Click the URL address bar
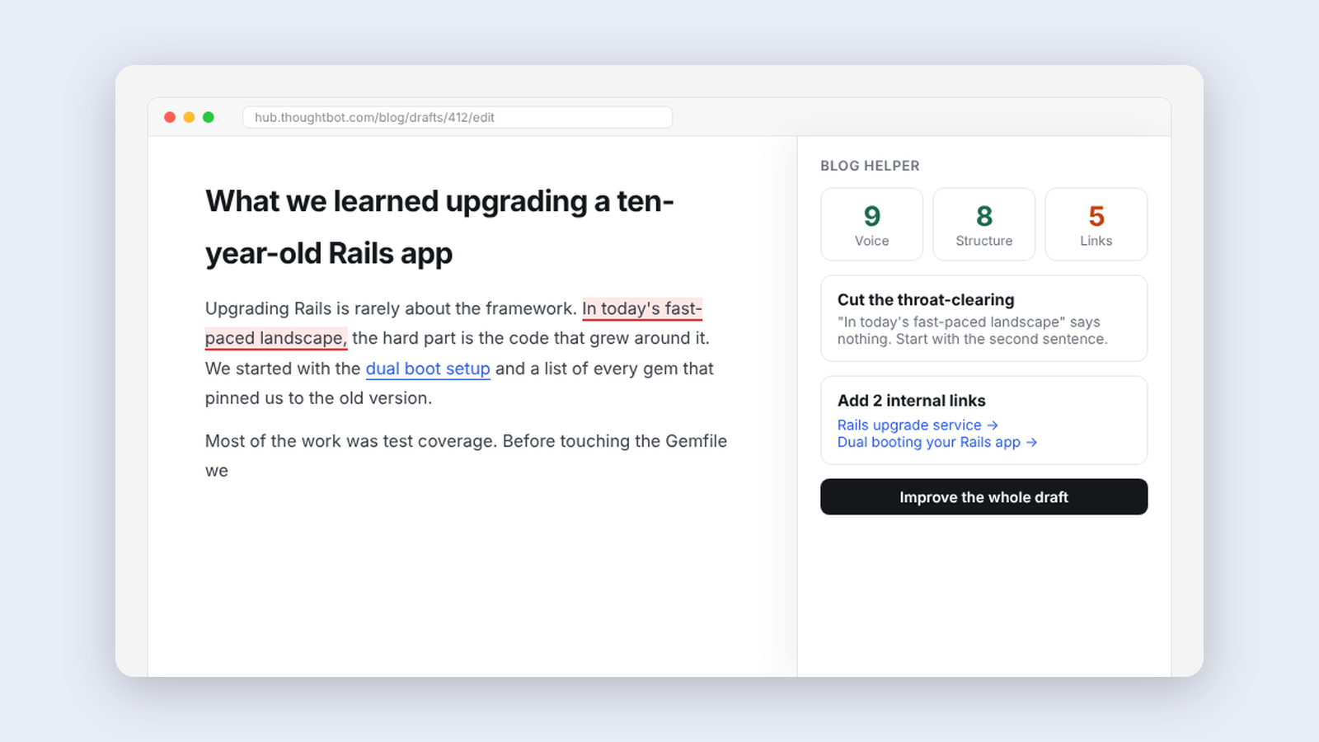1319x742 pixels. (x=458, y=117)
